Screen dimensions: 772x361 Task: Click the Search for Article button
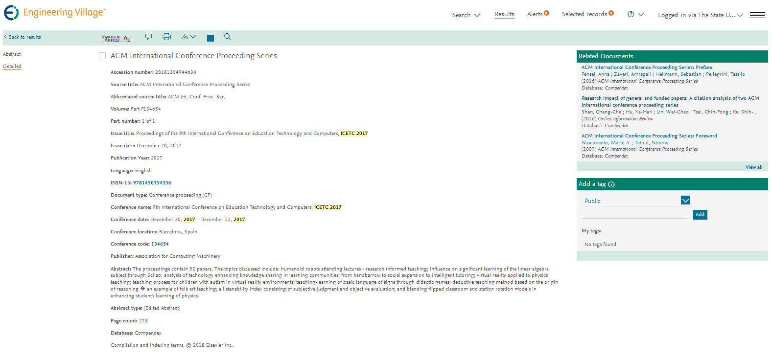[116, 38]
